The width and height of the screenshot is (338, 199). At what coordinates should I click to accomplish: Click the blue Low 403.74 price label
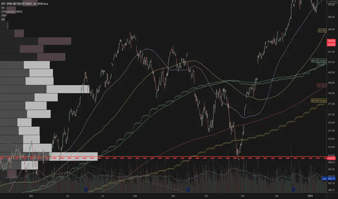tap(329, 179)
